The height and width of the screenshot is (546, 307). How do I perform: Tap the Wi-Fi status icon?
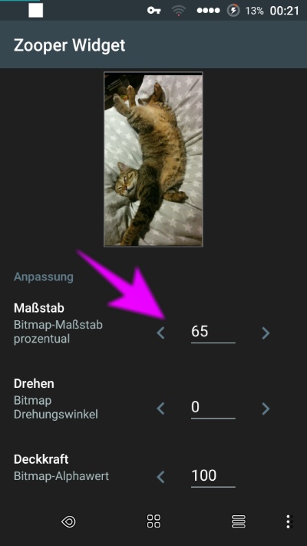[x=178, y=11]
